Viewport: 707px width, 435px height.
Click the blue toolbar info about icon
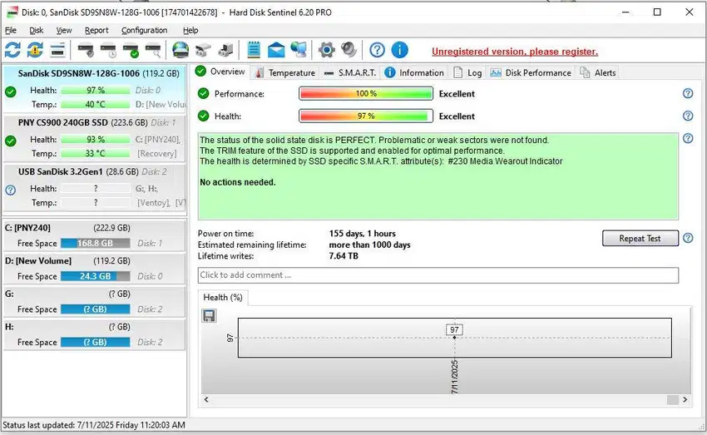pyautogui.click(x=399, y=50)
